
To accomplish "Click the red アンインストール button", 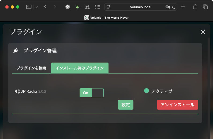I will point(177,105).
